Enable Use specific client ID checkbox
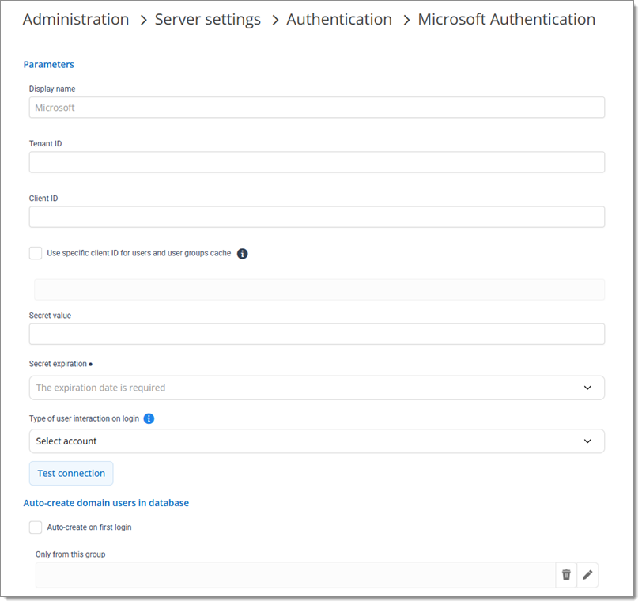 (x=36, y=253)
